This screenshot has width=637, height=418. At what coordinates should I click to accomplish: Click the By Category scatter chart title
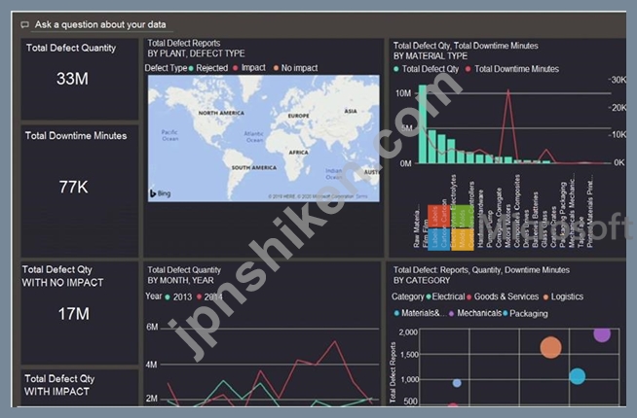pyautogui.click(x=481, y=275)
